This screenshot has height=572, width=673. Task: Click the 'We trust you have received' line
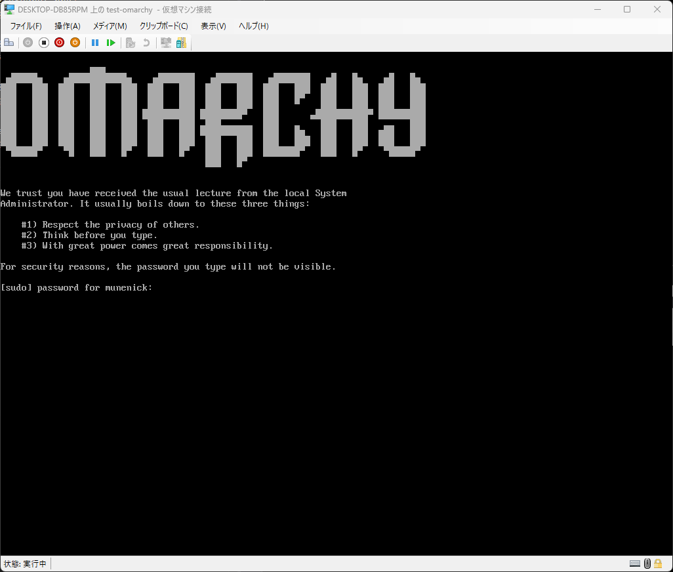coord(173,193)
